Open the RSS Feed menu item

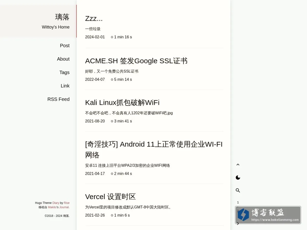[x=58, y=99]
